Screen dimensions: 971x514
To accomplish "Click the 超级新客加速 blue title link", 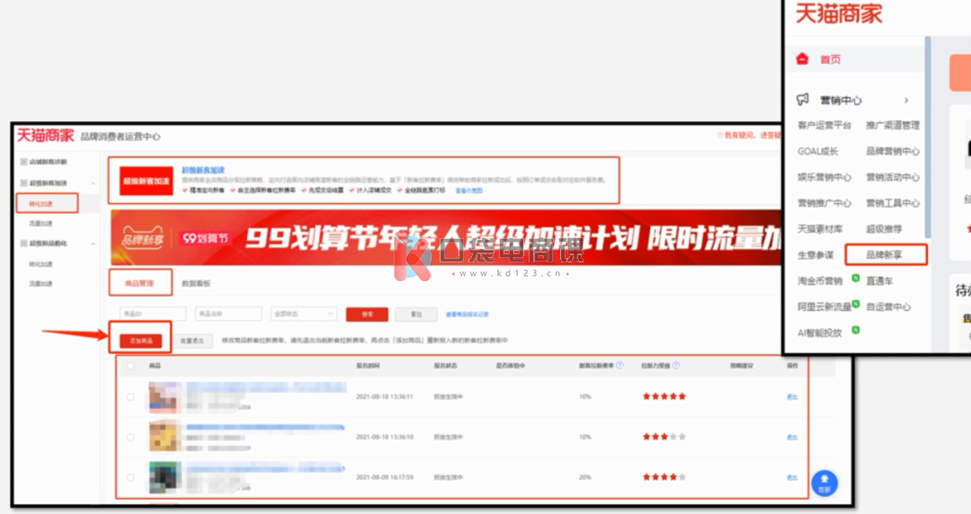I will point(203,171).
